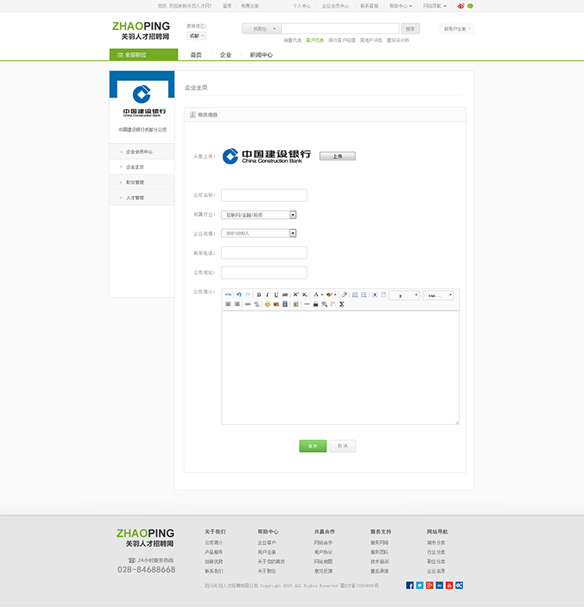The image size is (584, 607).
Task: Open the 企业规模 company size dropdown
Action: coord(293,233)
